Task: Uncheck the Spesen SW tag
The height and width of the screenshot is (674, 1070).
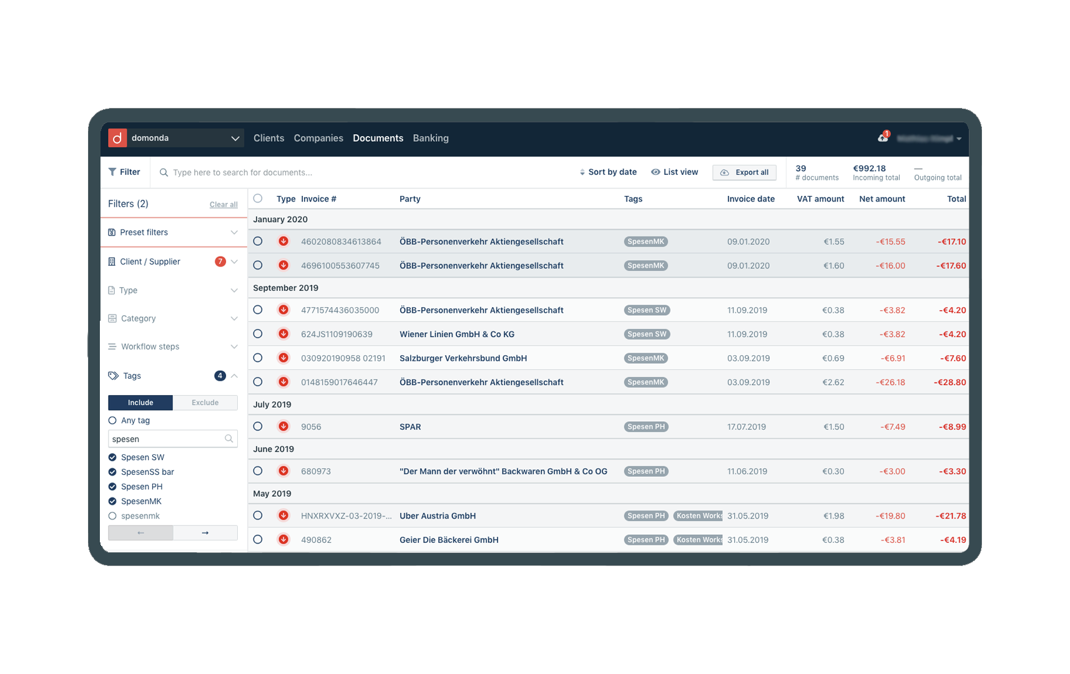Action: click(112, 457)
